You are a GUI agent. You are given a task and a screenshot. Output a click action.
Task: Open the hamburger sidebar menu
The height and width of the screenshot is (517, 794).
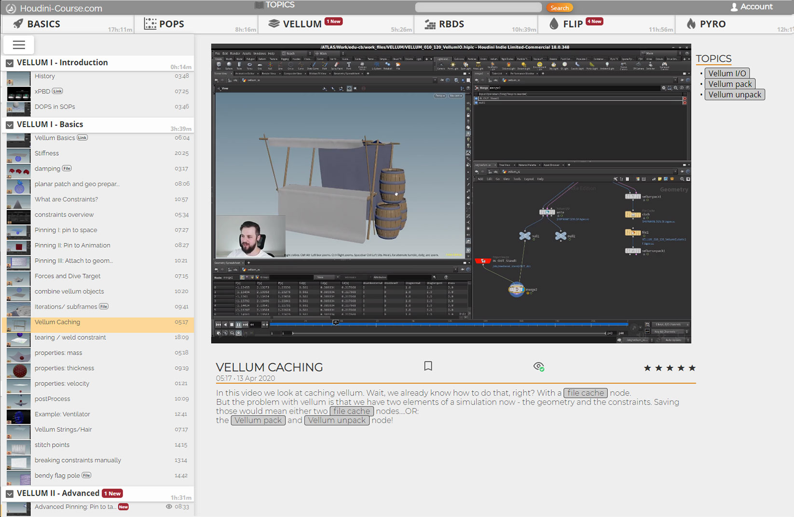click(19, 45)
